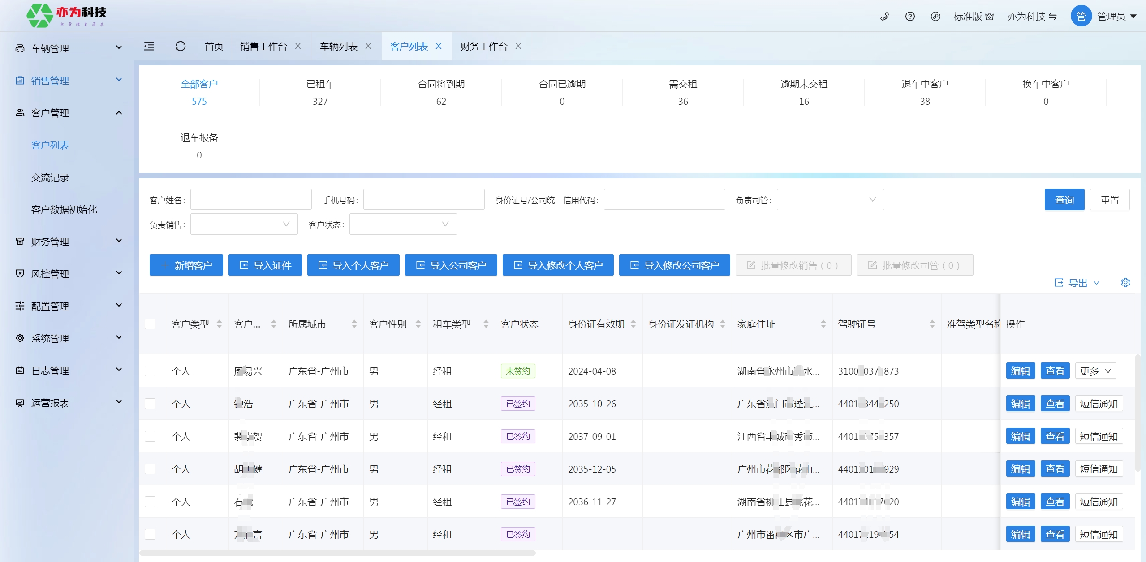Click the sort icon on 客户类型 column

(x=219, y=324)
